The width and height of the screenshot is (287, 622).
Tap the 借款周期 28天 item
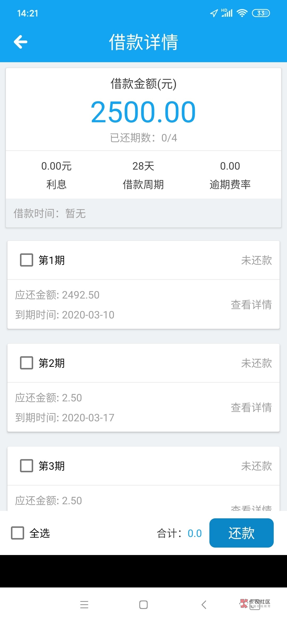pyautogui.click(x=143, y=175)
